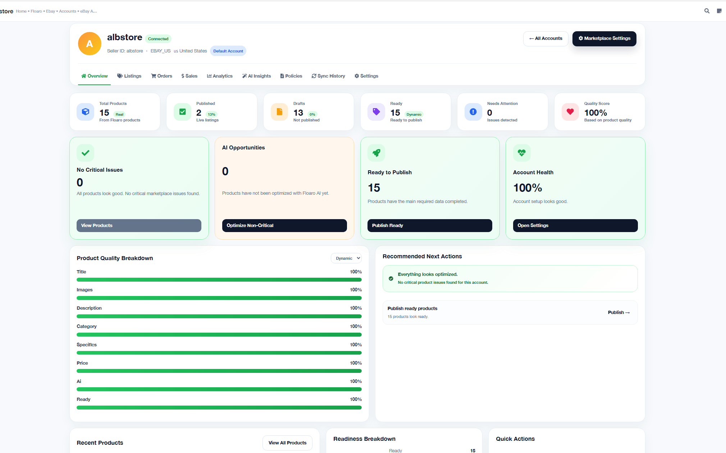Click the Dynamic badge on Ready card

[x=414, y=114]
